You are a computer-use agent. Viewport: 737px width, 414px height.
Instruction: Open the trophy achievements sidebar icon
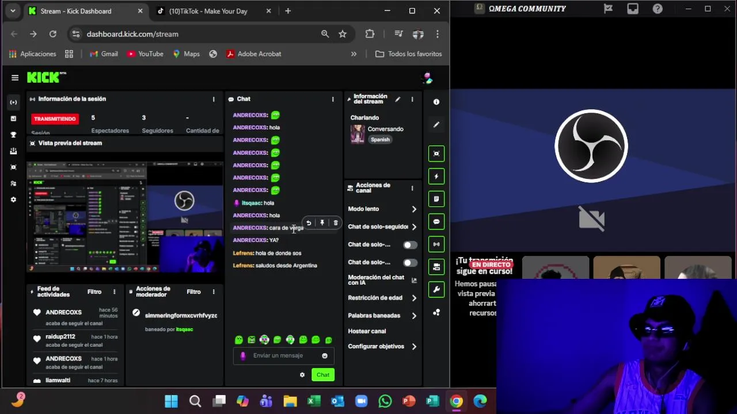point(14,135)
